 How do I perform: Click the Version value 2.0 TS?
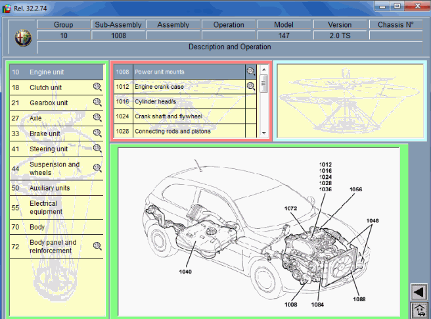pos(340,36)
